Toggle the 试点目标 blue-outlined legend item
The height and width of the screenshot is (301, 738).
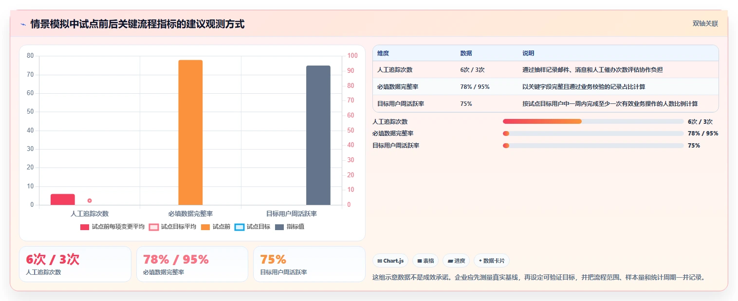coord(252,227)
